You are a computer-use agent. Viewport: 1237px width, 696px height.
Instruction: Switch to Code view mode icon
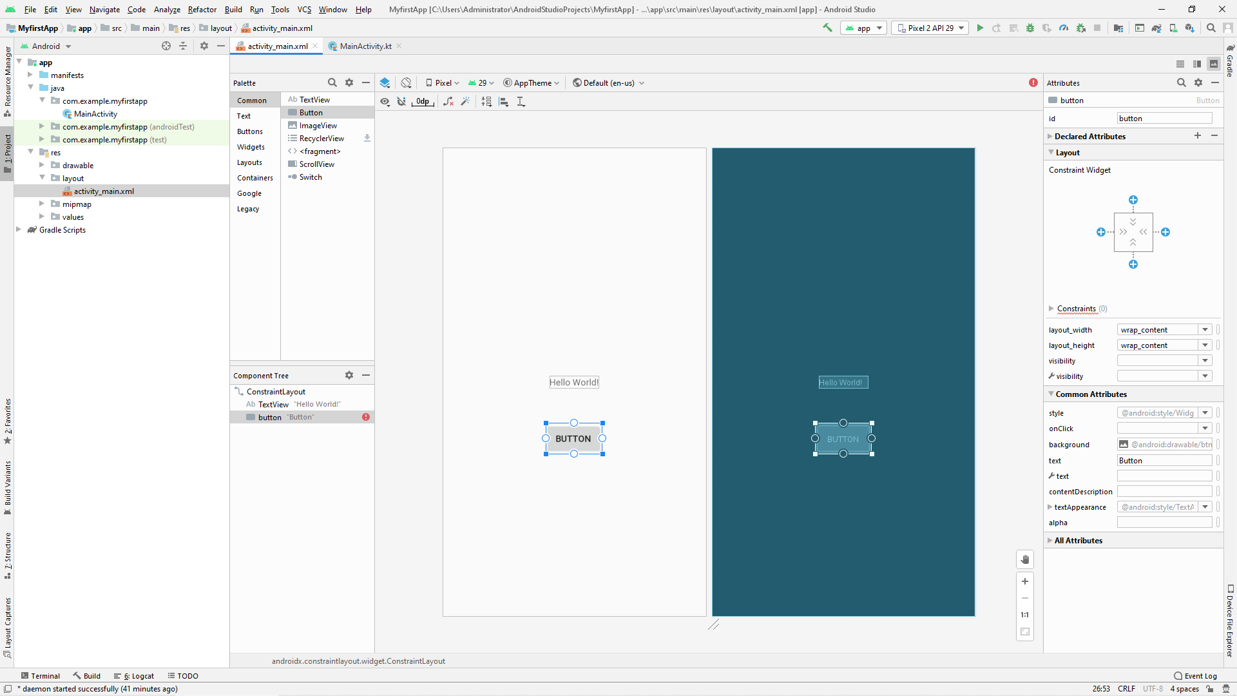[x=1180, y=64]
